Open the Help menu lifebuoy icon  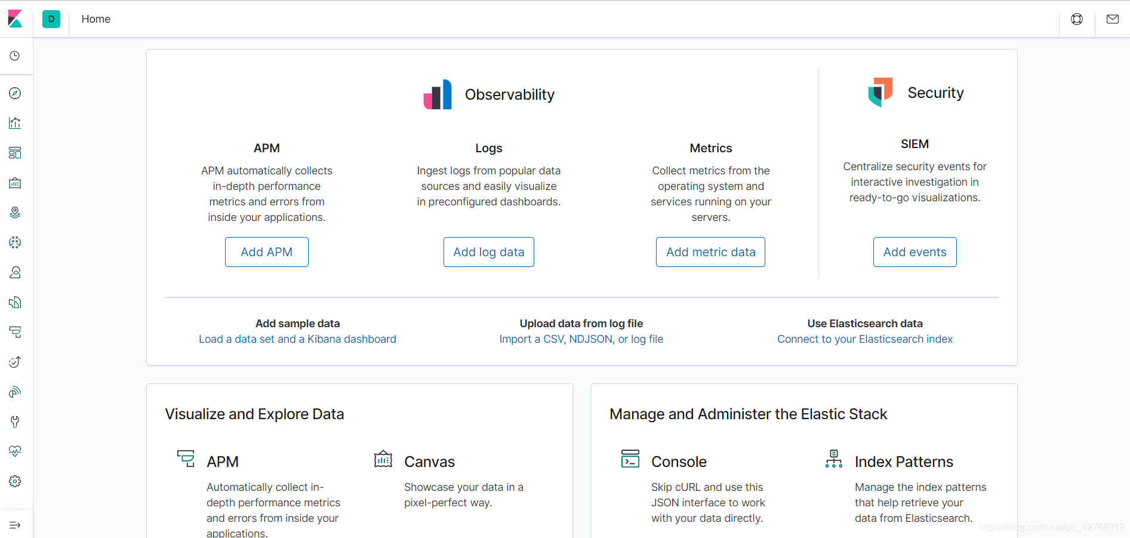(1077, 19)
